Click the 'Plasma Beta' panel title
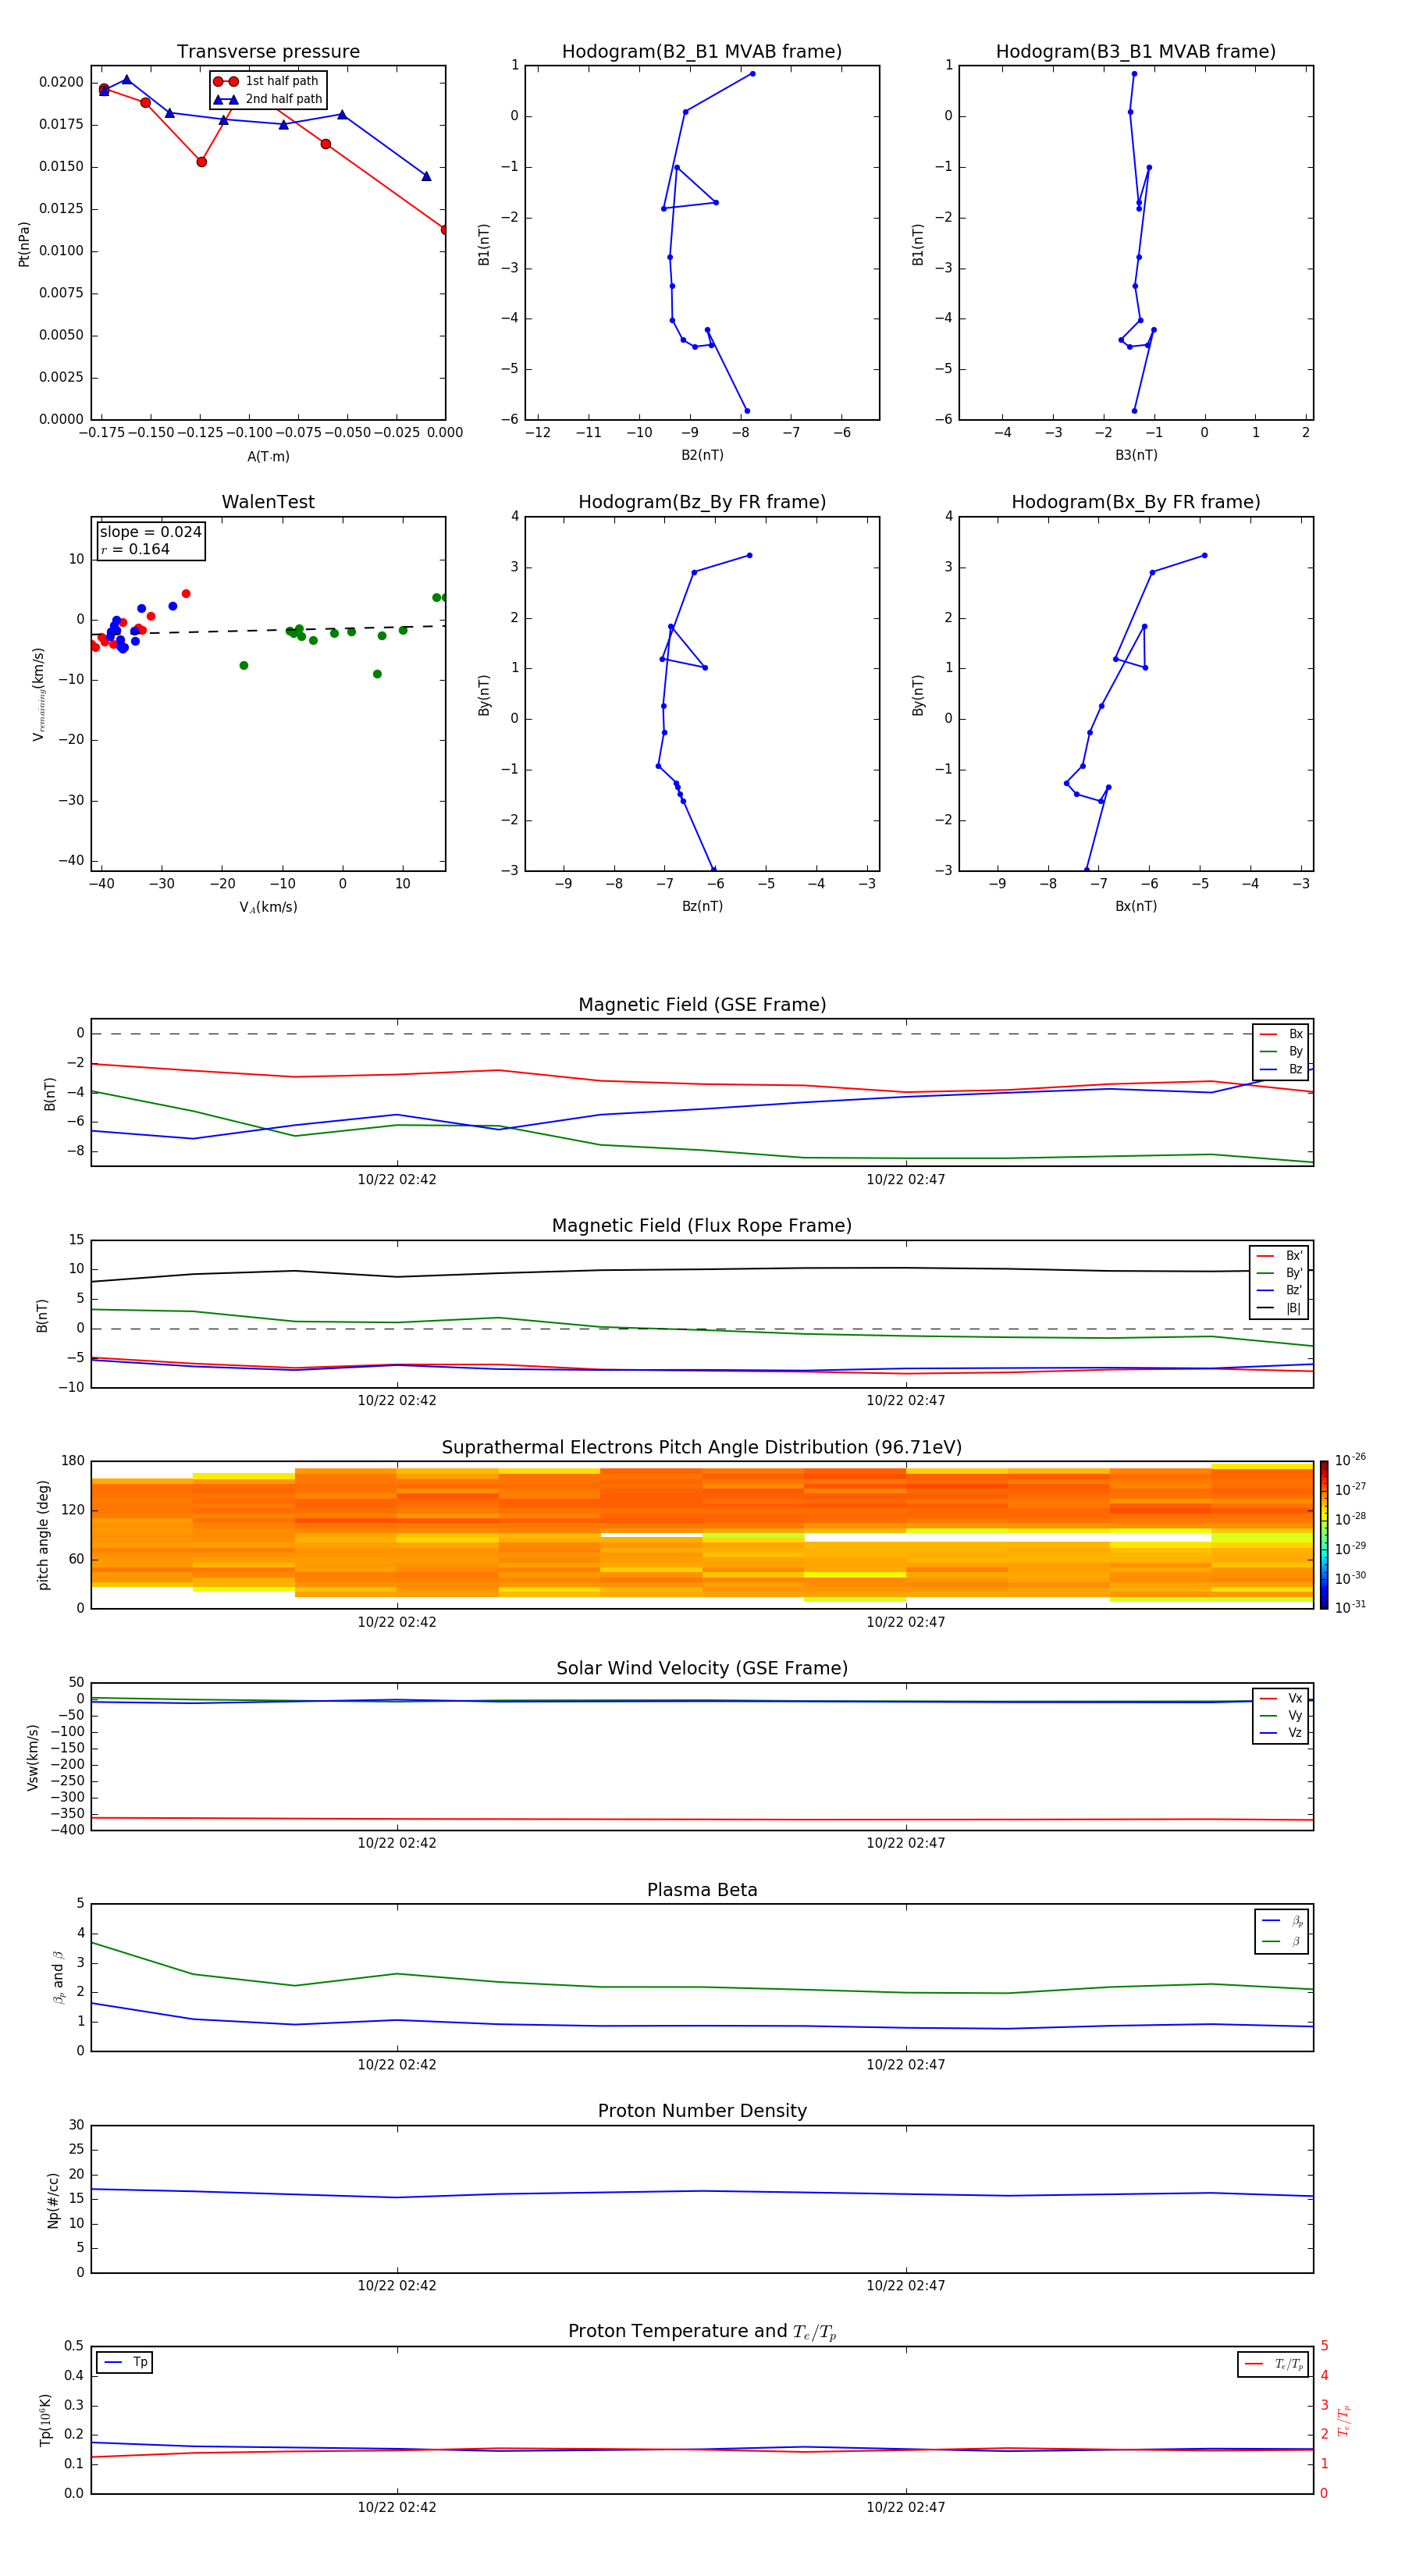1405x2576 pixels. (x=702, y=1890)
